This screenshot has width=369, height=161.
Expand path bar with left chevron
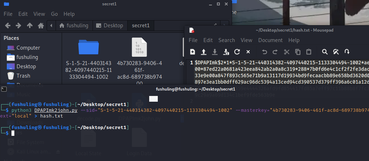coord(52,26)
